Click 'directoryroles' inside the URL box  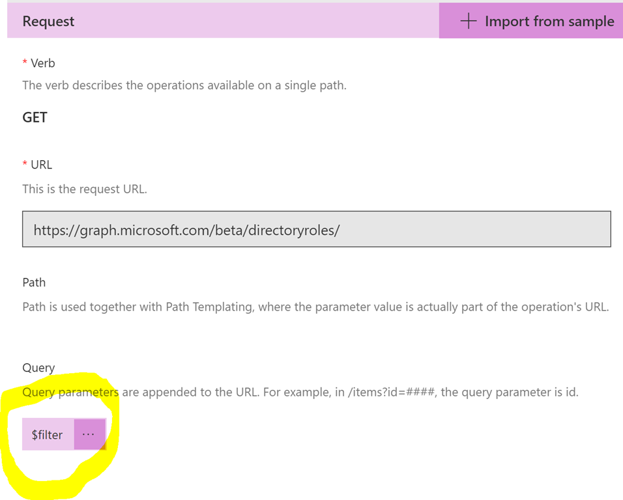pos(292,230)
